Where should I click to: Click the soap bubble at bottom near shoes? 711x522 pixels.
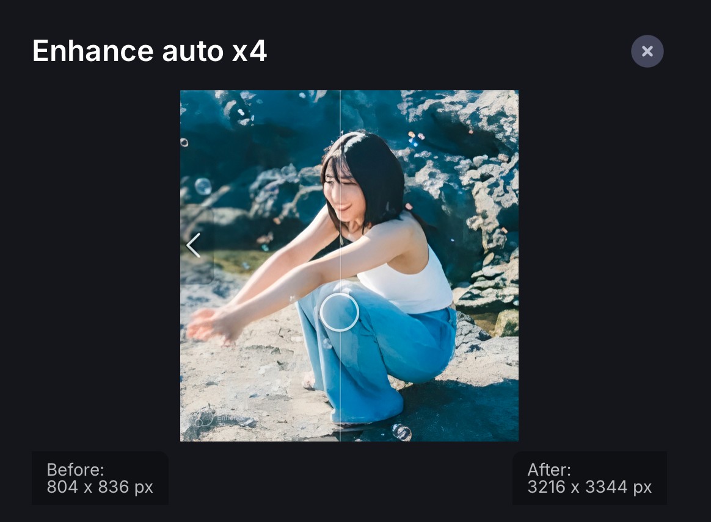pyautogui.click(x=401, y=432)
